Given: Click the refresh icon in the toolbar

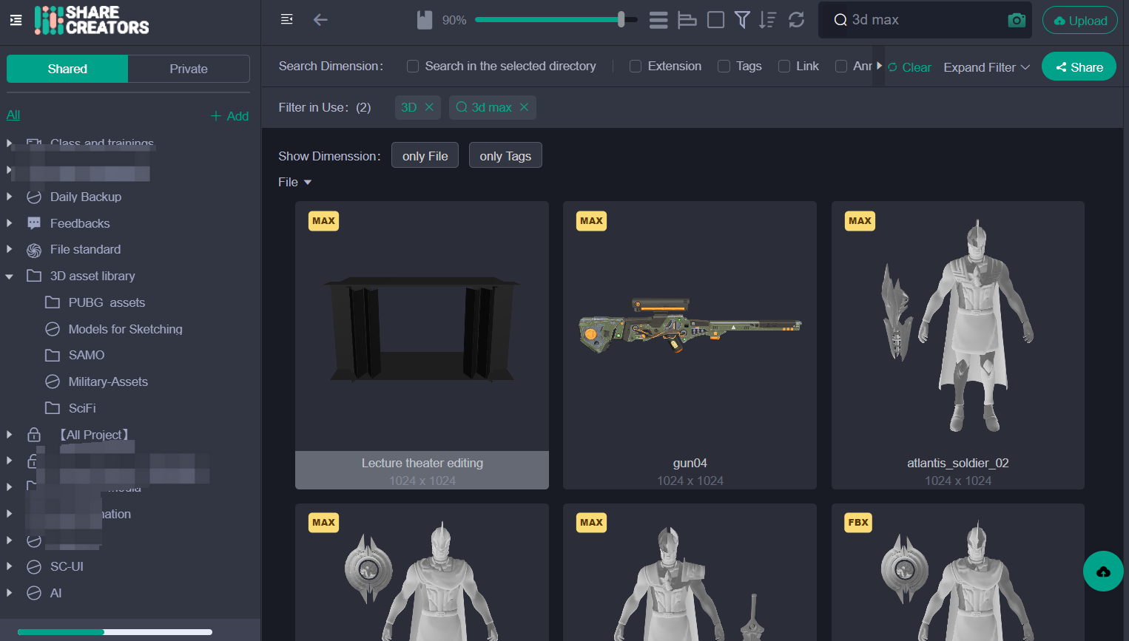Looking at the screenshot, I should point(796,20).
